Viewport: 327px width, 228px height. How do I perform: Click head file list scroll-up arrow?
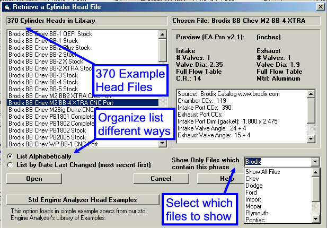163,34
